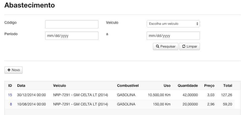Open the Escolha um veículo dropdown
Screen dimensions: 243x115
click(173, 24)
